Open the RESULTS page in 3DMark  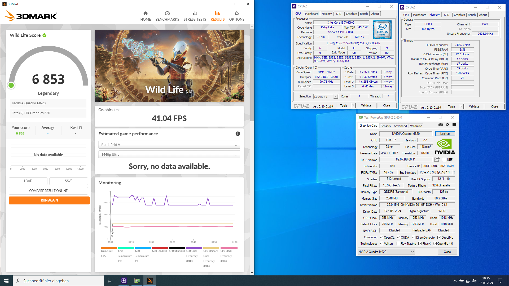click(x=218, y=16)
